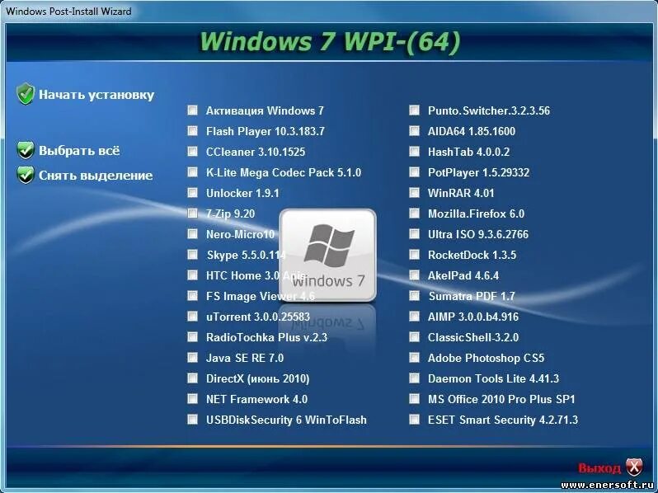
Task: Check USBDiskSecurity 6 WinToFlash box
Action: click(193, 419)
